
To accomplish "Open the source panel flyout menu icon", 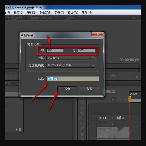I will (135, 18).
